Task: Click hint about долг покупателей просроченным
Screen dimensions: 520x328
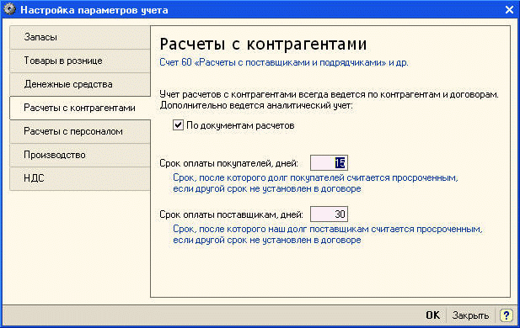Action: tap(315, 183)
